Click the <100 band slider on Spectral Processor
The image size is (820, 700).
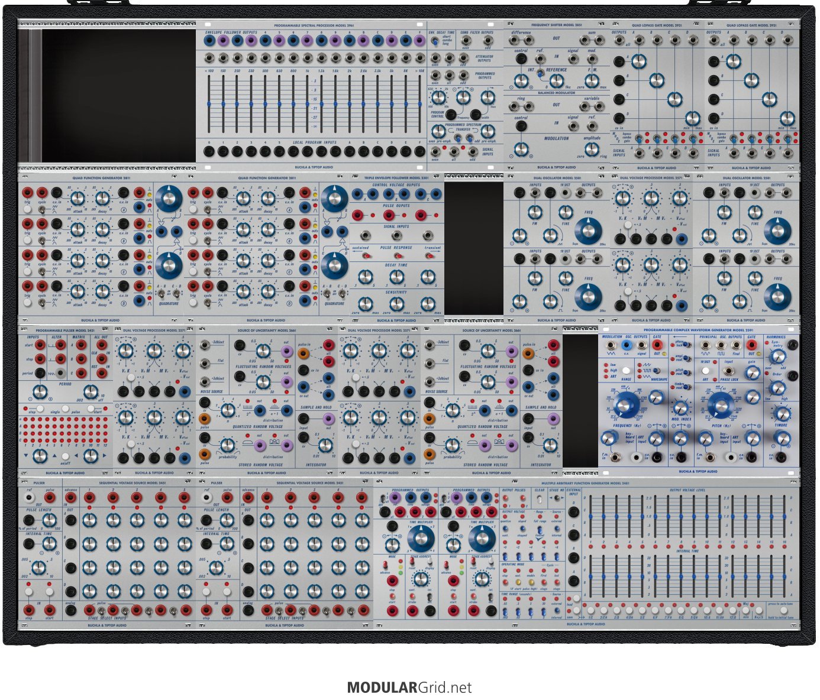click(x=209, y=104)
